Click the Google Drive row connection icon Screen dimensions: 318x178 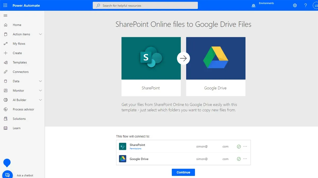pyautogui.click(x=122, y=159)
